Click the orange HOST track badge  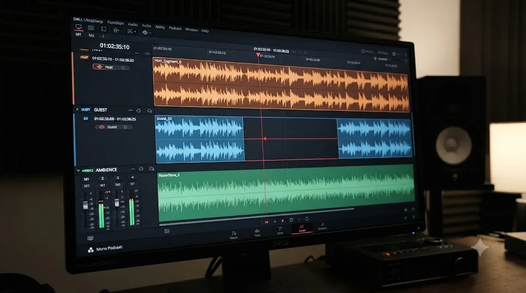pos(84,57)
